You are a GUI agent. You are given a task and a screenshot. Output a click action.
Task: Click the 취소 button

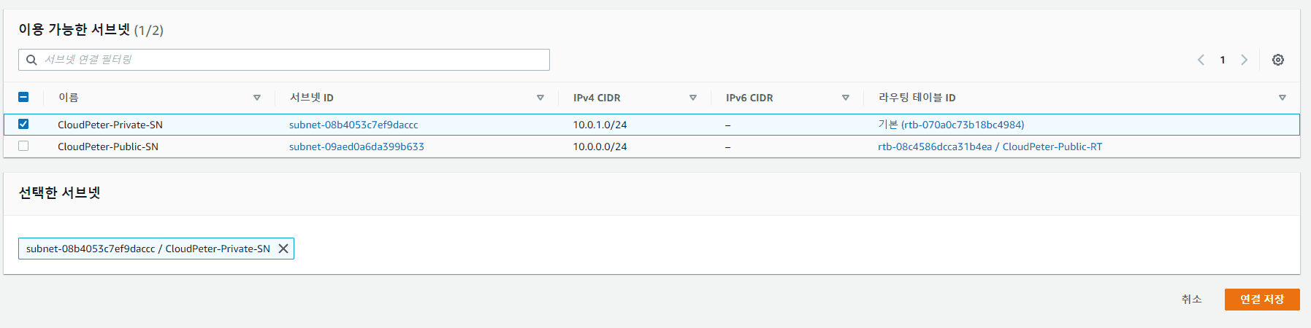1191,300
